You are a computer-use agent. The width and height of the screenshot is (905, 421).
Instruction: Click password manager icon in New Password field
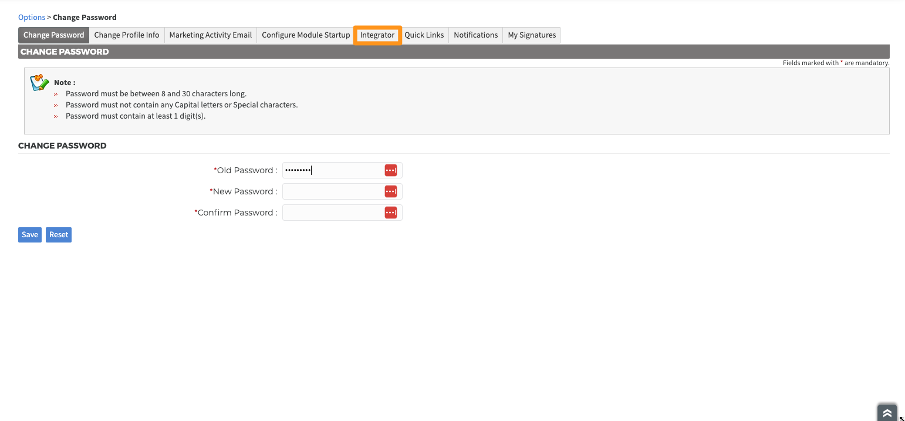[x=391, y=191]
